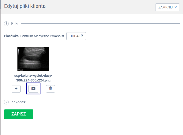
Task: Select the step 2 circle number
Action: (6, 102)
